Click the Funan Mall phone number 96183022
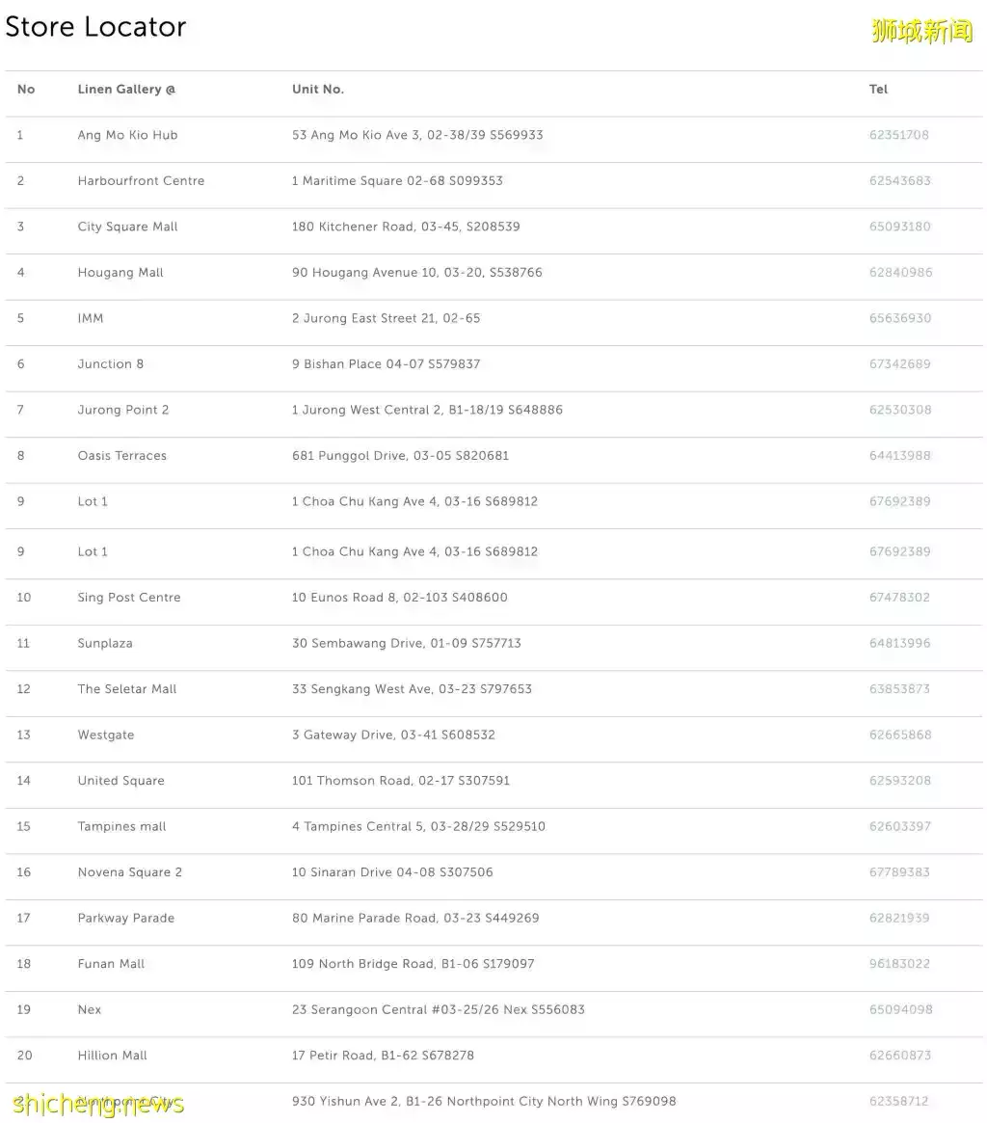This screenshot has height=1123, width=987. (899, 964)
